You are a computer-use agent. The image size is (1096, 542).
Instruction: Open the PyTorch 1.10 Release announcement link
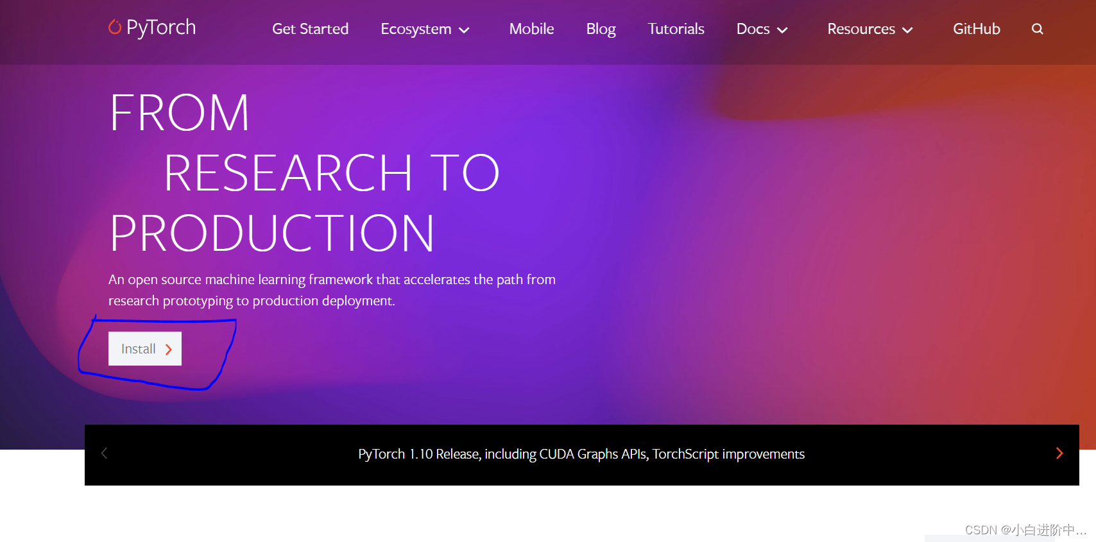[x=581, y=454]
